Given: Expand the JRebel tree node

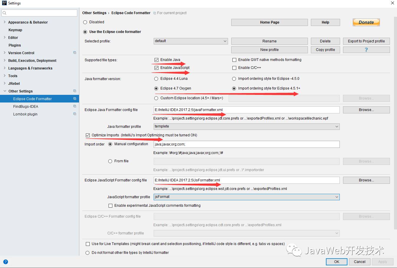Looking at the screenshot, I should pyautogui.click(x=4, y=83).
